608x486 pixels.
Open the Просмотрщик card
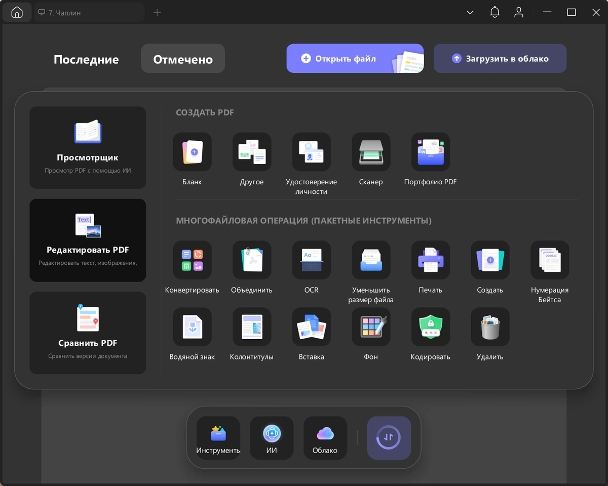(88, 148)
